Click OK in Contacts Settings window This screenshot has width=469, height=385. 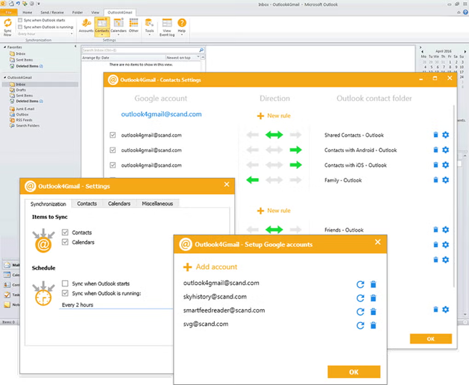[431, 339]
